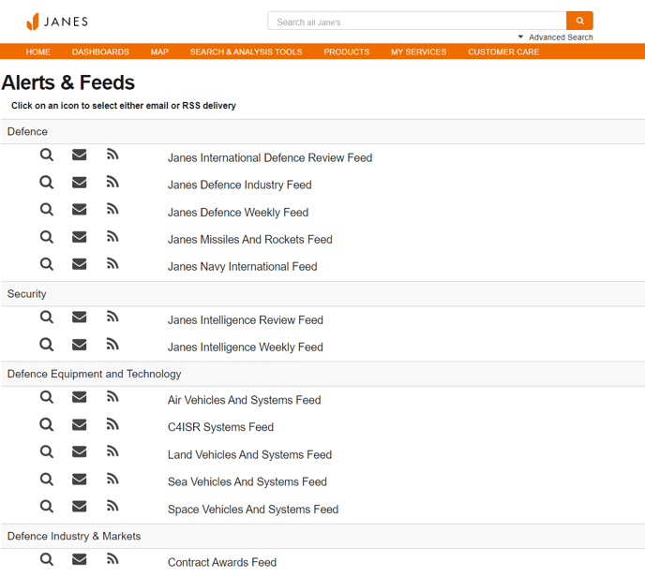Click magnifier icon for Janes Intelligence Weekly Feed
Viewport: 645px width, 577px height.
47,345
